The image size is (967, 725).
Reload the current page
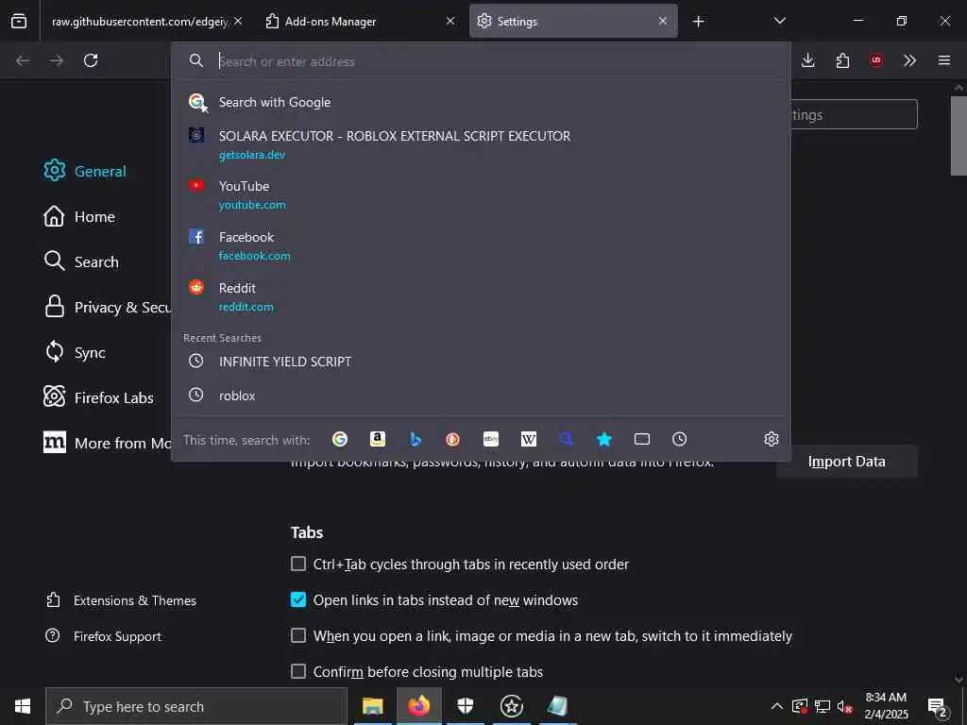pos(91,60)
